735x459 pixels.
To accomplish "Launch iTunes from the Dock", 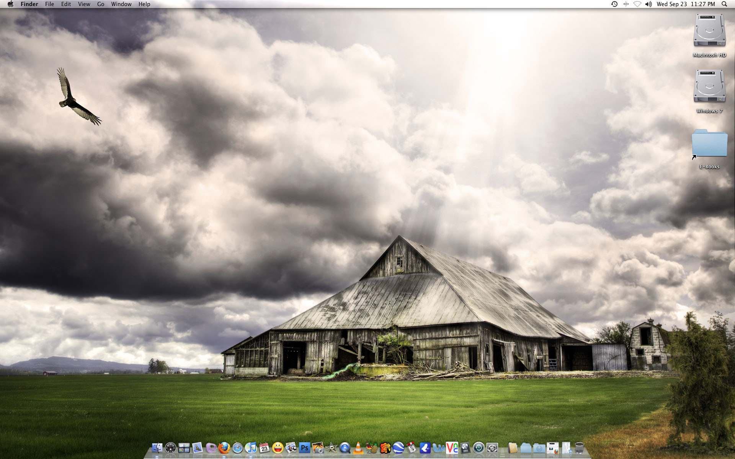I will 251,448.
